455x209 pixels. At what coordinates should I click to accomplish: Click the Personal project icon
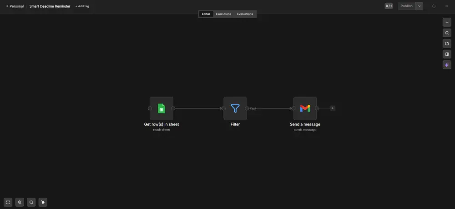pyautogui.click(x=7, y=6)
